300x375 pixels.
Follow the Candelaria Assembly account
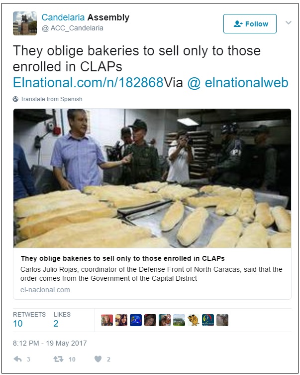[250, 23]
